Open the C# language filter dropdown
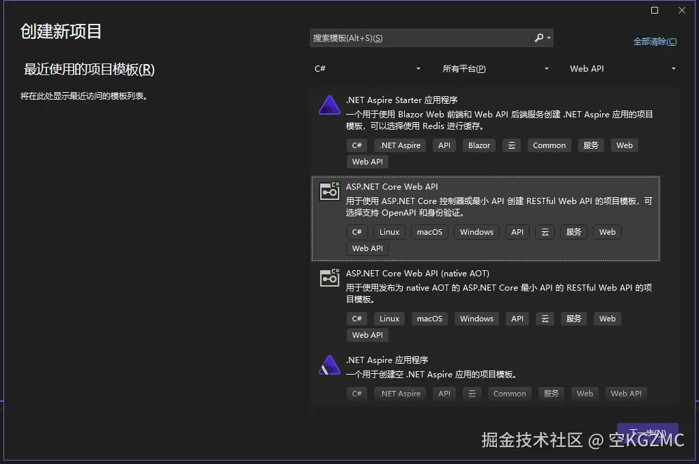Viewport: 699px width, 464px height. click(x=416, y=68)
